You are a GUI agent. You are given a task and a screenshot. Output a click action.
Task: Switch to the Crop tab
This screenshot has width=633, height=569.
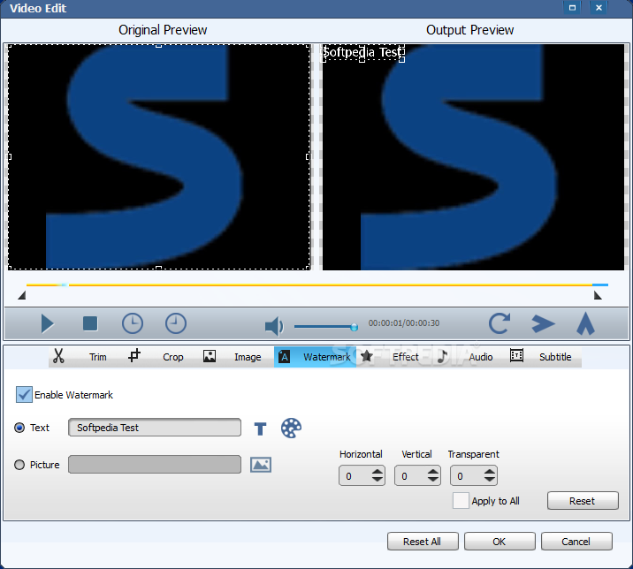(172, 357)
